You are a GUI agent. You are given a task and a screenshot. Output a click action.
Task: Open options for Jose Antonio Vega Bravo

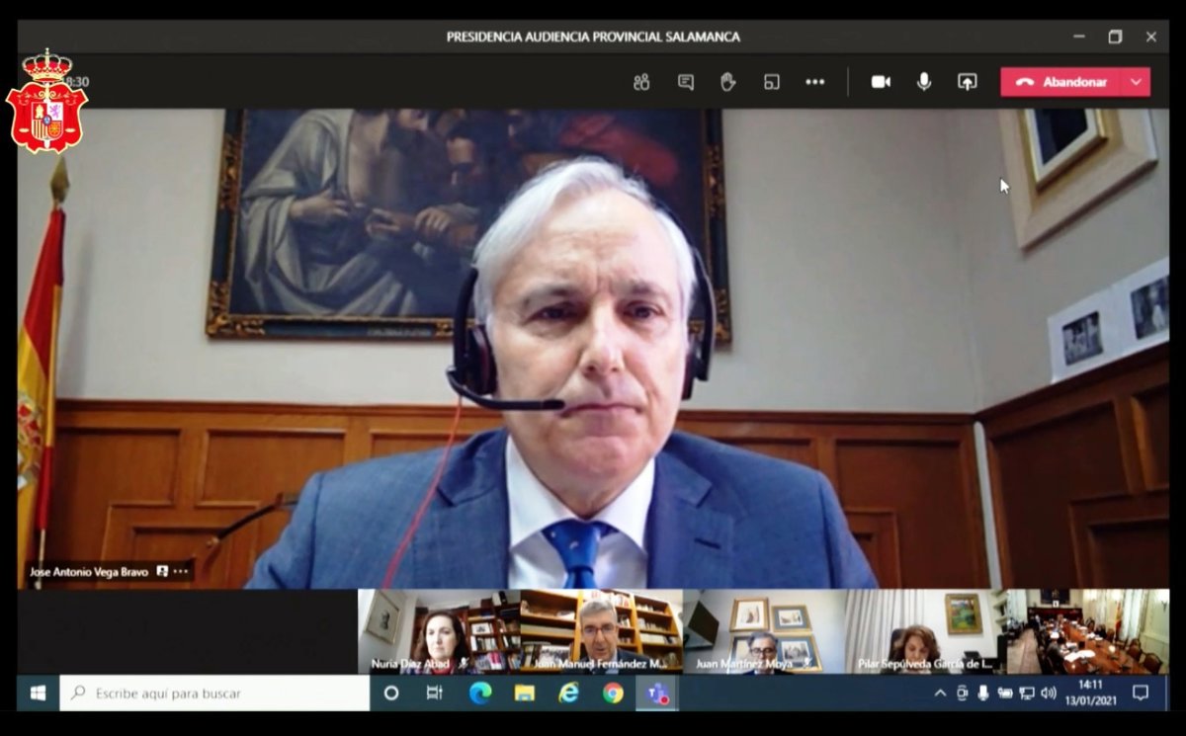[181, 572]
